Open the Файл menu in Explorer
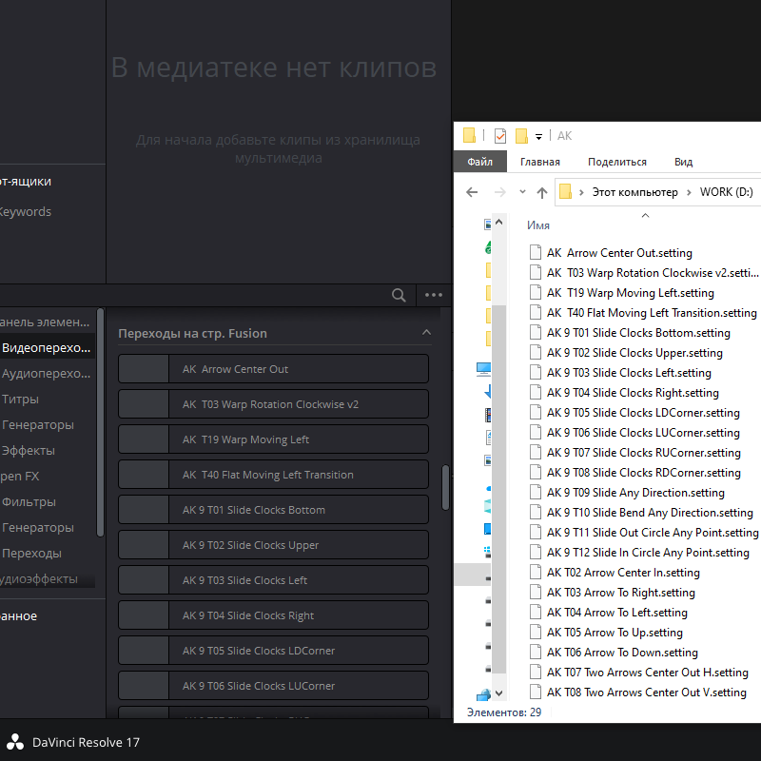 [x=480, y=162]
